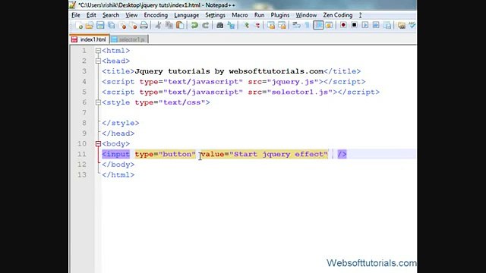The width and height of the screenshot is (486, 273).
Task: Click the Synchronize horizontal scrolling icon
Action: [x=282, y=25]
